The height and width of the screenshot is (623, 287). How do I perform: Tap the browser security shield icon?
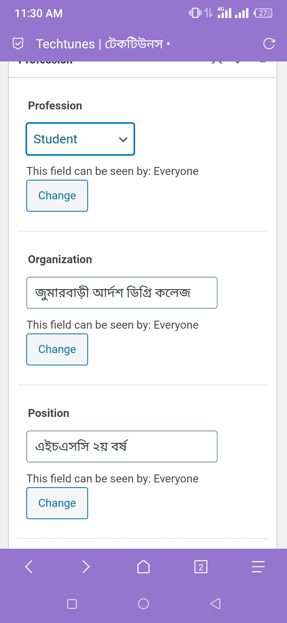click(18, 44)
